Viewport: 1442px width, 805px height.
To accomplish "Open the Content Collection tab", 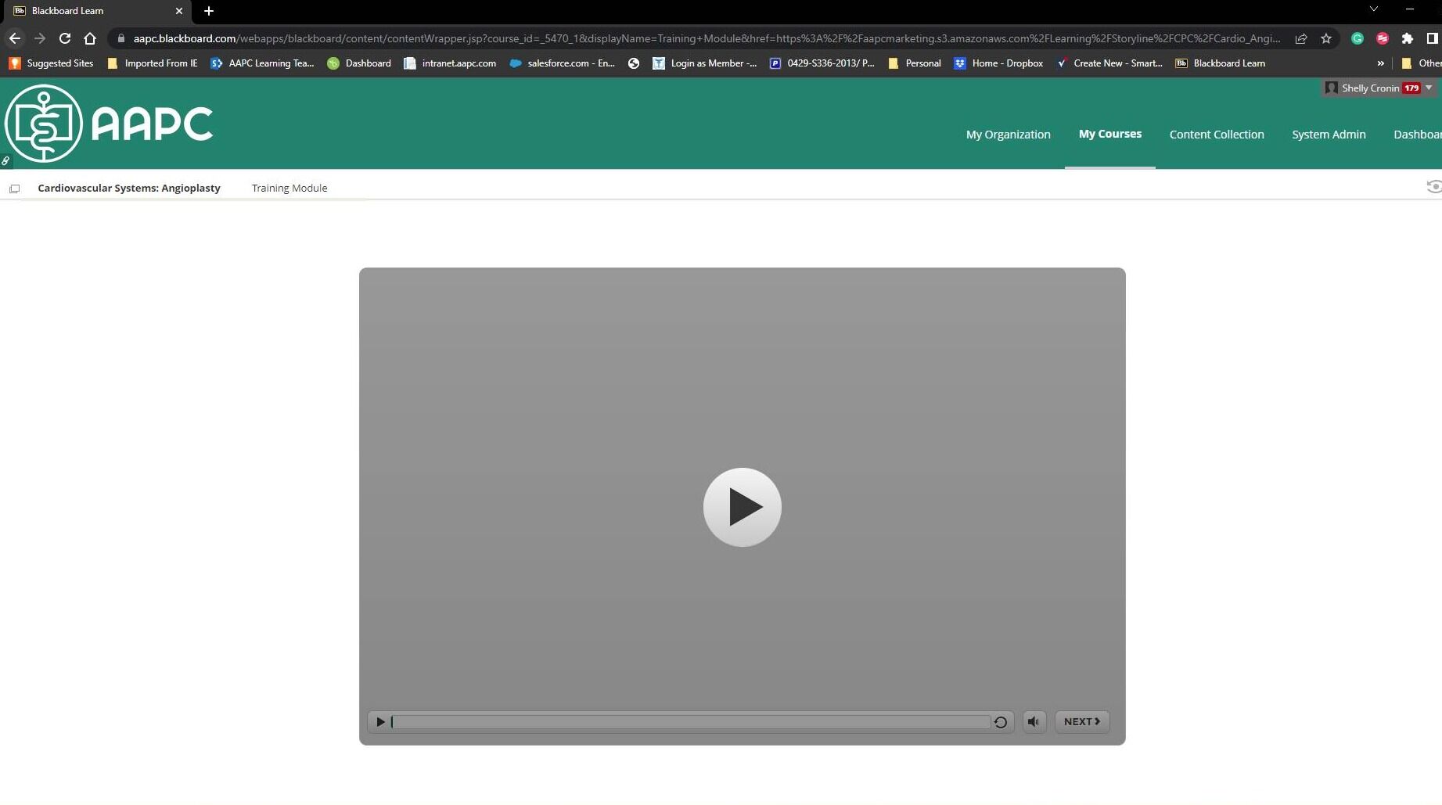I will (x=1217, y=135).
